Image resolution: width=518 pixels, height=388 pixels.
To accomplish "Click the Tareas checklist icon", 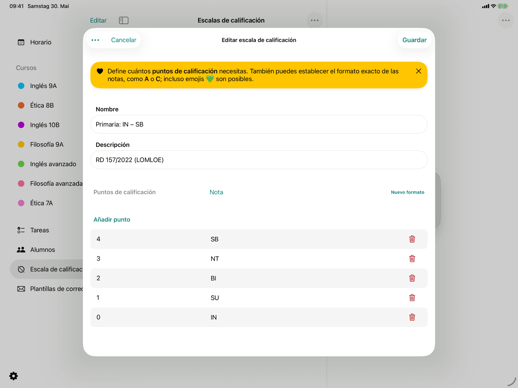I will pos(21,230).
